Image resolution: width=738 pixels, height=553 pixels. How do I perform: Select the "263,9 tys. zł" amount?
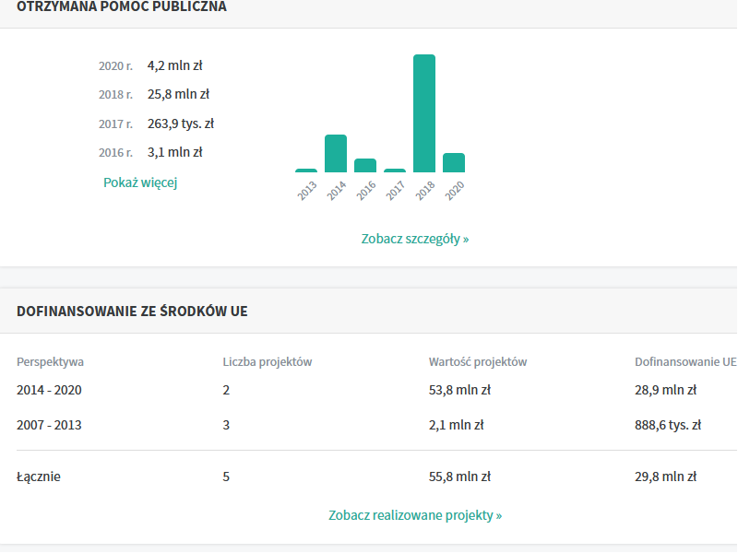(x=180, y=124)
